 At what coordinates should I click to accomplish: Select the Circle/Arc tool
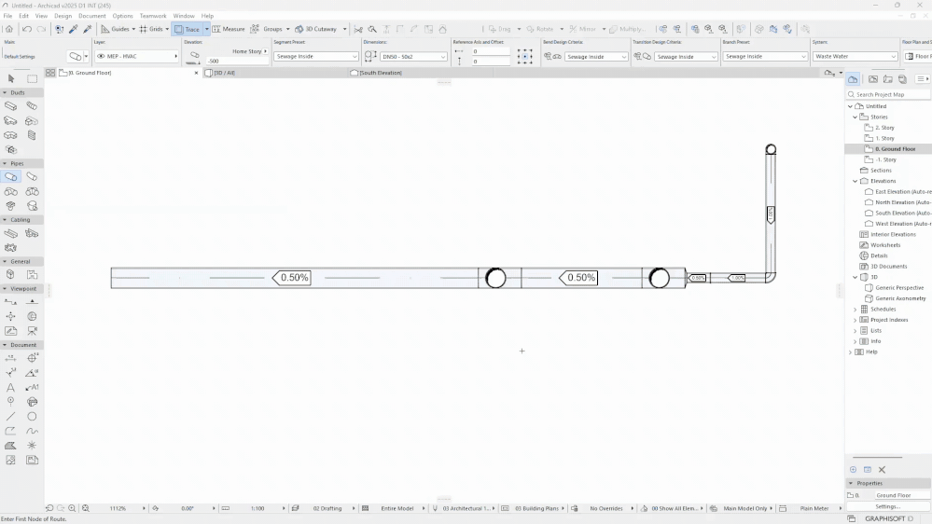coord(32,417)
